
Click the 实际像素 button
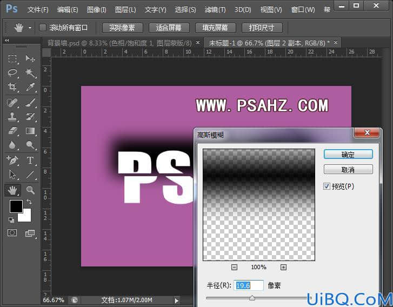click(x=122, y=28)
